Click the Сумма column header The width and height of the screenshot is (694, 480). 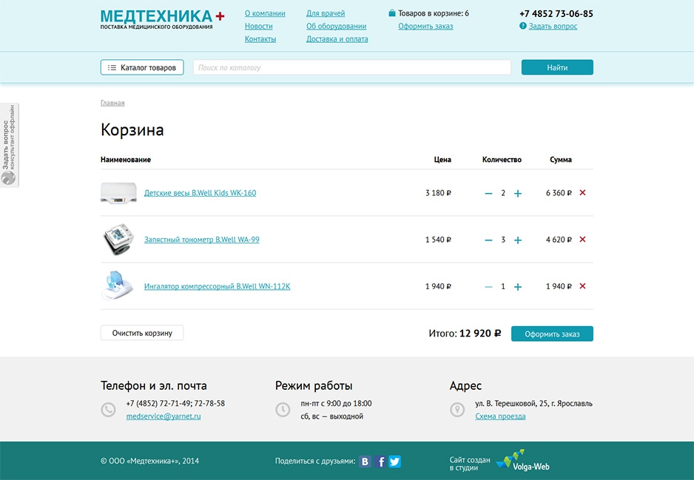pos(561,160)
